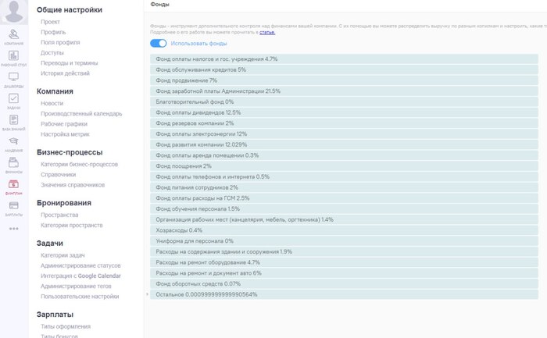
Task: Select Фонд обслуживания кредитов 5% row
Action: click(x=344, y=69)
